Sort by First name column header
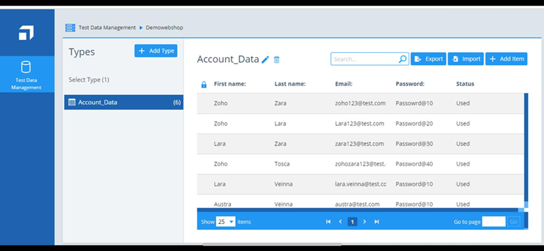Viewport: 544px width, 251px height. pyautogui.click(x=230, y=84)
